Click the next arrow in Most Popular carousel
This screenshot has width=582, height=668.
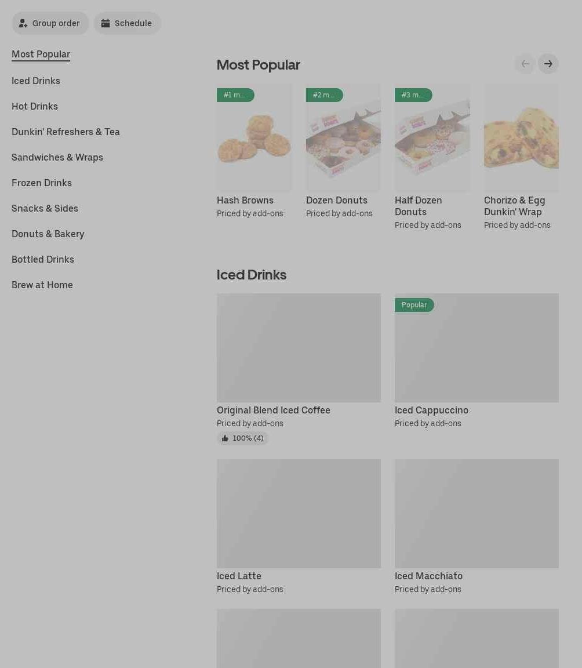coord(548,64)
